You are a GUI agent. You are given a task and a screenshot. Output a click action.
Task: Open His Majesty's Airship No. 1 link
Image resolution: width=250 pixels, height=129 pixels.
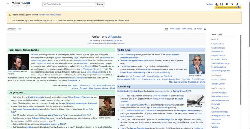click(138, 105)
